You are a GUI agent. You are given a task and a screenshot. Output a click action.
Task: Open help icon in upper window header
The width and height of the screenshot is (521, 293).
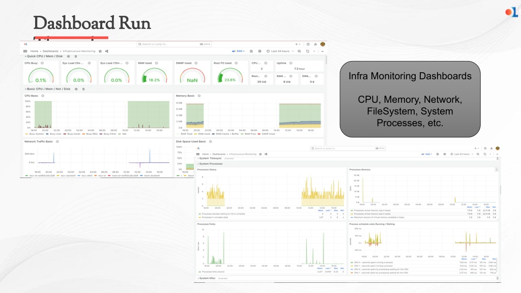click(x=308, y=44)
